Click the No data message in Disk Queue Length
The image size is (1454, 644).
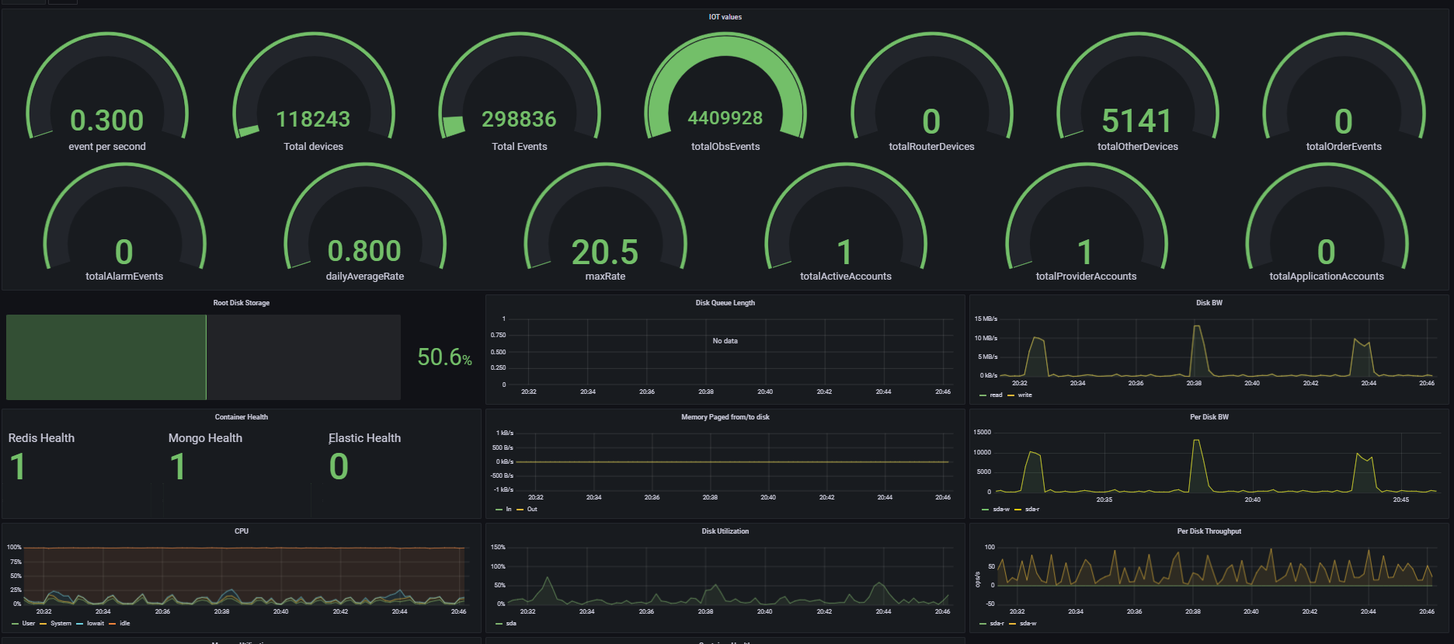pyautogui.click(x=725, y=341)
